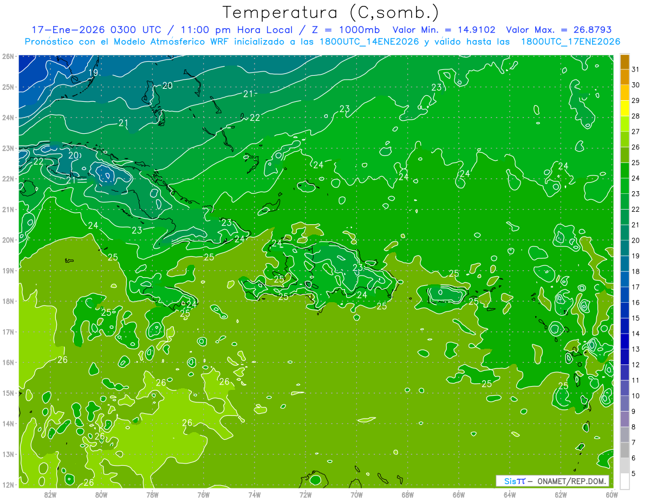The height and width of the screenshot is (502, 650).
Task: Click the 12N latitude axis label
Action: pos(8,485)
